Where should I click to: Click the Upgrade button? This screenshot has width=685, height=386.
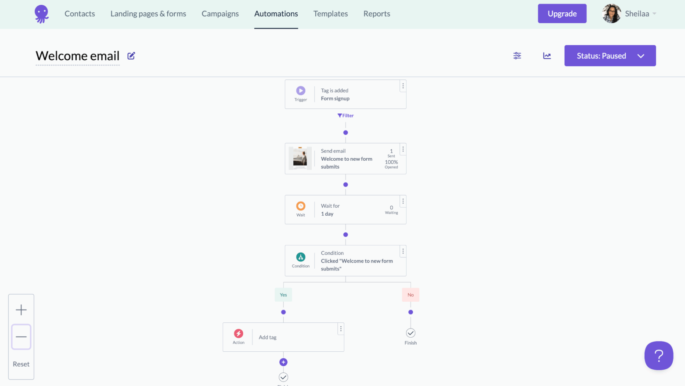(562, 13)
